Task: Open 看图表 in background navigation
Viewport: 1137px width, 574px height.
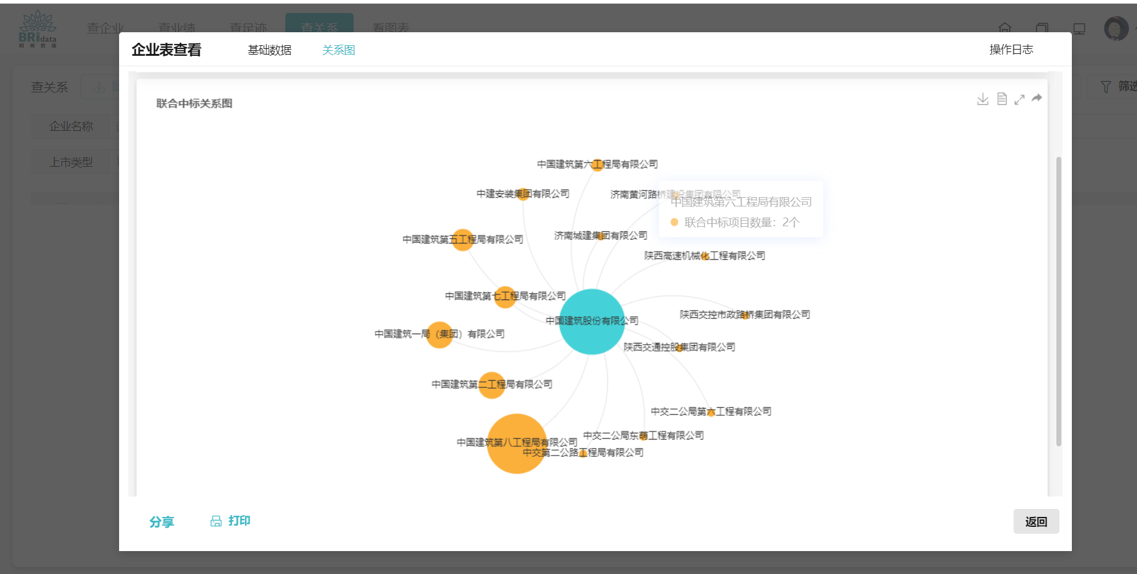Action: (x=391, y=28)
